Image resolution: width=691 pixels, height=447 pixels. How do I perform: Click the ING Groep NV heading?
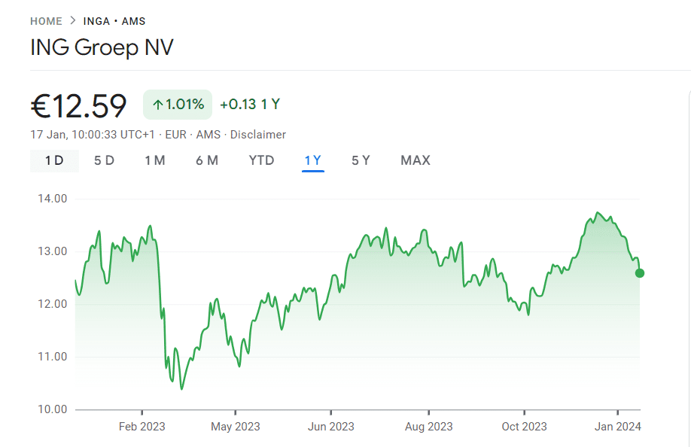(x=102, y=47)
